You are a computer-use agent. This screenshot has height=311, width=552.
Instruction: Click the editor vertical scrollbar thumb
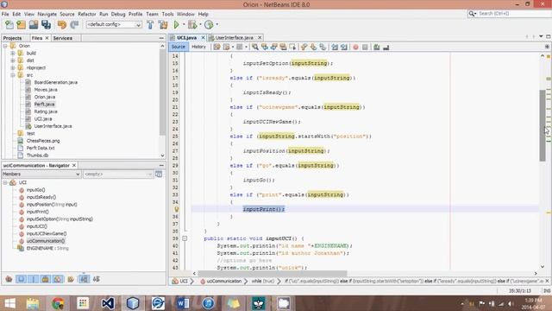coord(543,125)
